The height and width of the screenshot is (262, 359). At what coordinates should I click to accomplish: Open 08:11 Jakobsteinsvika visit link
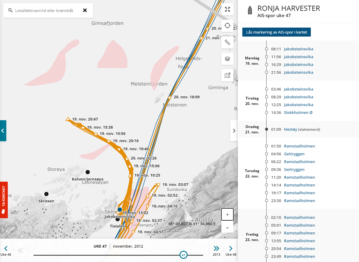pos(299,49)
